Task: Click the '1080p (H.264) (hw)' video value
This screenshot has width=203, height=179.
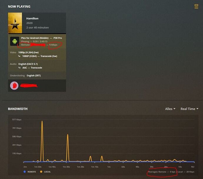Action: pos(29,52)
